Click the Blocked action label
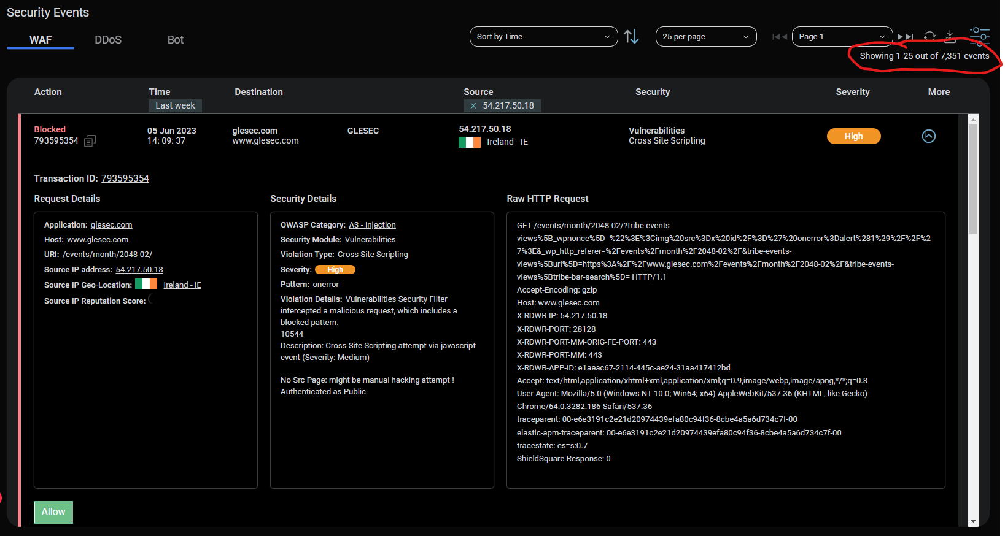 click(x=50, y=129)
